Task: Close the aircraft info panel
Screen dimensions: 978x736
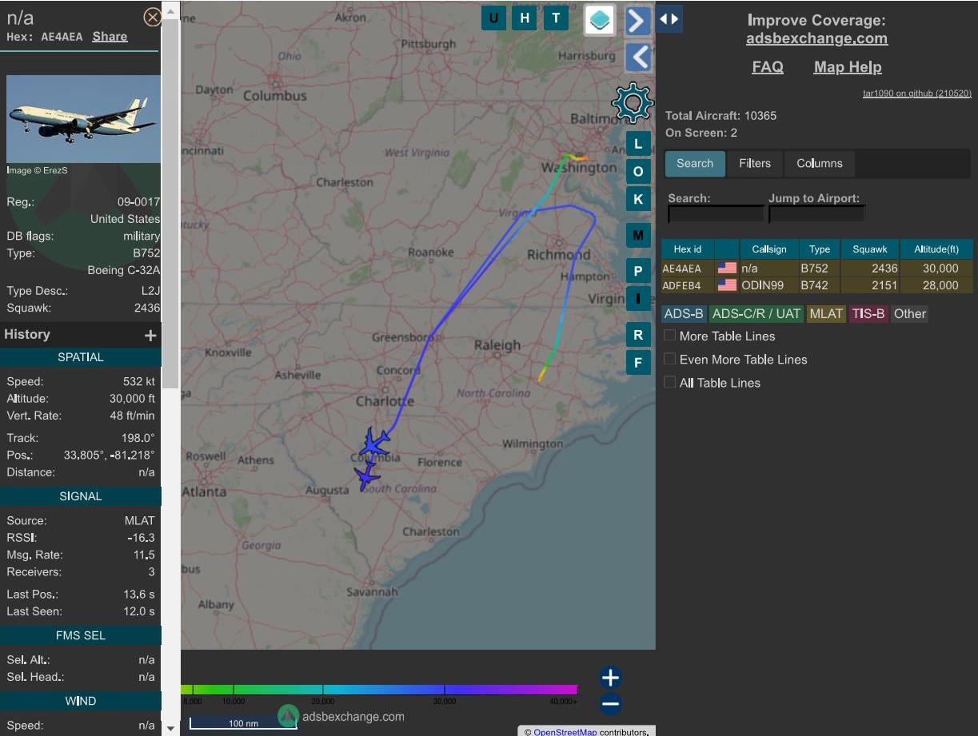Action: tap(152, 17)
